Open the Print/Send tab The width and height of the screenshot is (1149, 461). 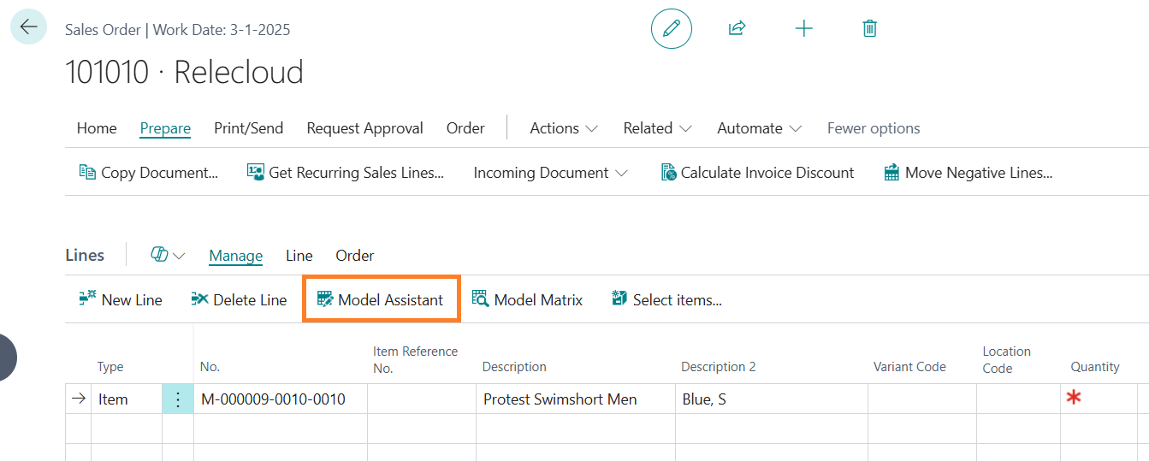248,128
